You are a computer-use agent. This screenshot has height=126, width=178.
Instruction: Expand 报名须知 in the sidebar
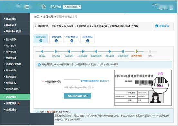(15, 19)
